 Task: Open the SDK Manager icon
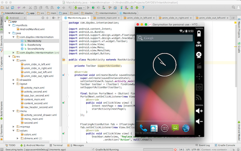tap(132, 8)
